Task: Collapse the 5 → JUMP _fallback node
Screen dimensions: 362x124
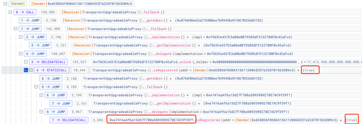Action: [x=36, y=87]
